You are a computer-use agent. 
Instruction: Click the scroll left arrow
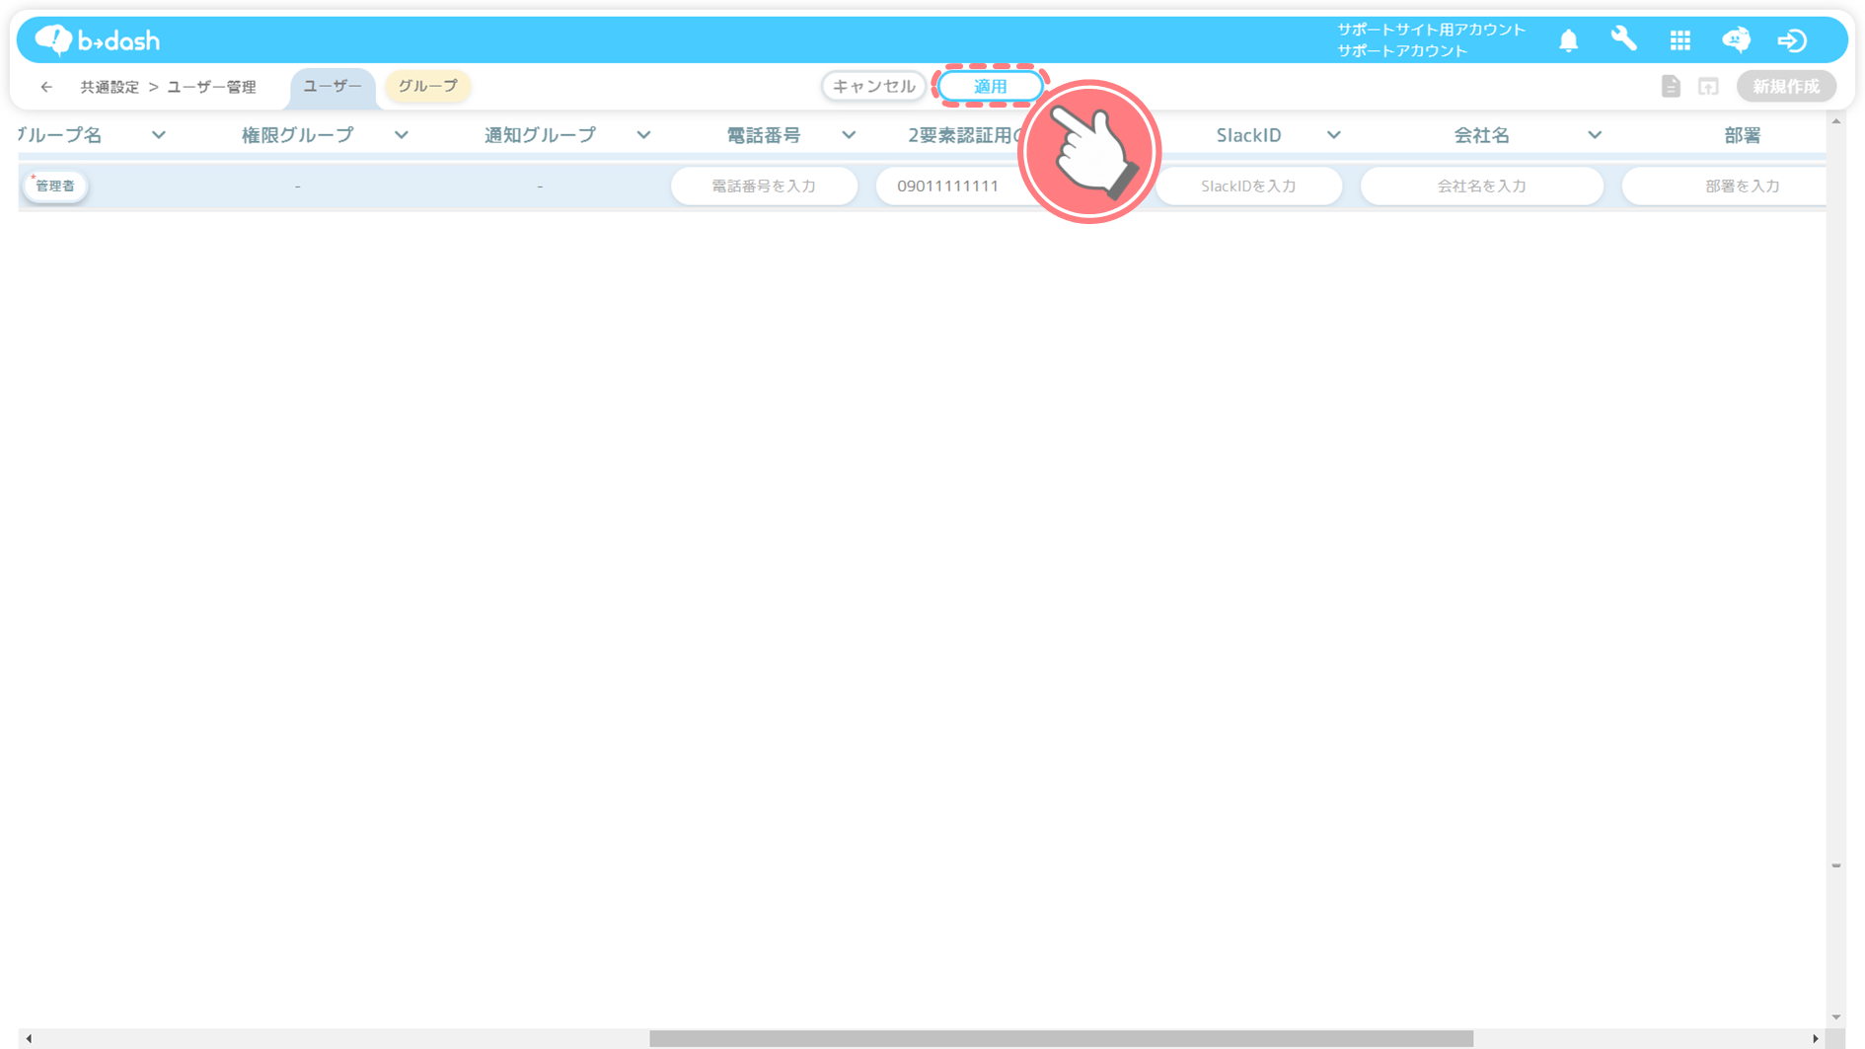pos(29,1038)
